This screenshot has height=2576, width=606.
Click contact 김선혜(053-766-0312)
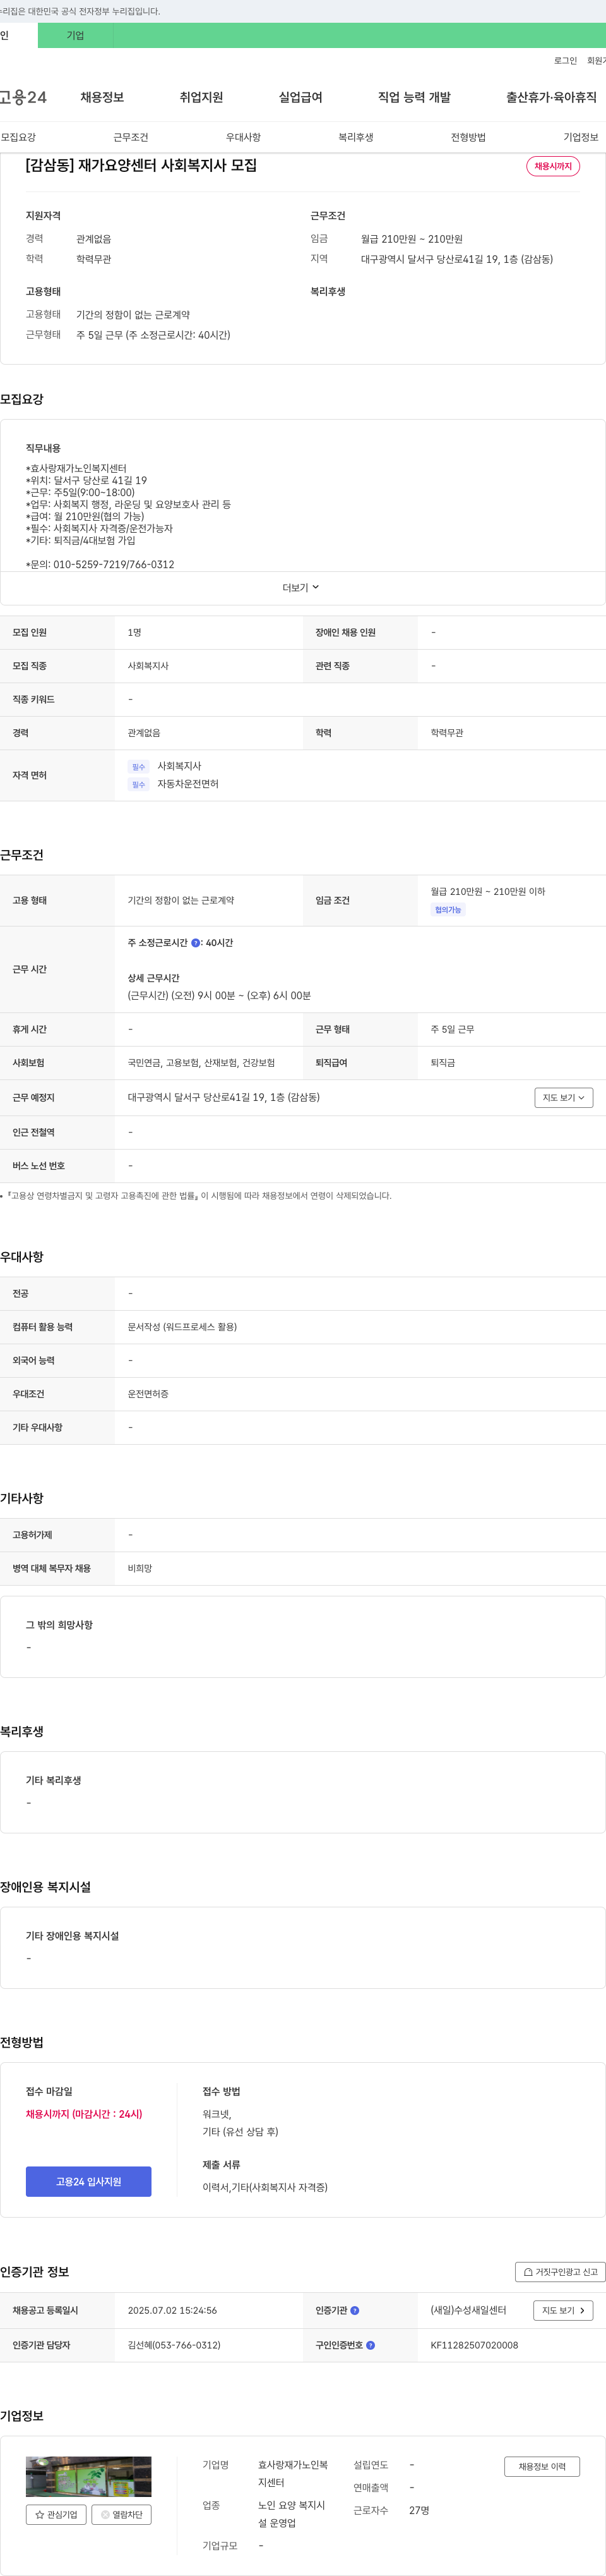(174, 2345)
